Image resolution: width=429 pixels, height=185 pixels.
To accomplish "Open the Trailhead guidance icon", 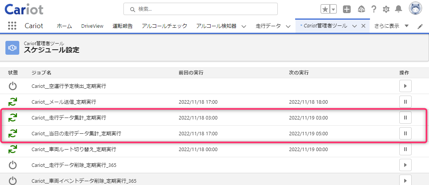I will pos(361,9).
